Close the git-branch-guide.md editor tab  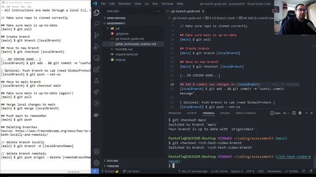click(x=203, y=11)
